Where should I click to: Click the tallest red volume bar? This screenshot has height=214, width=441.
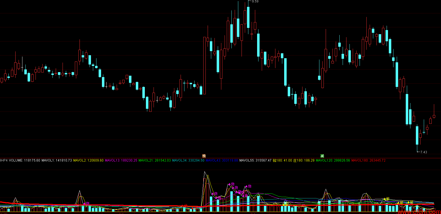tap(204, 195)
